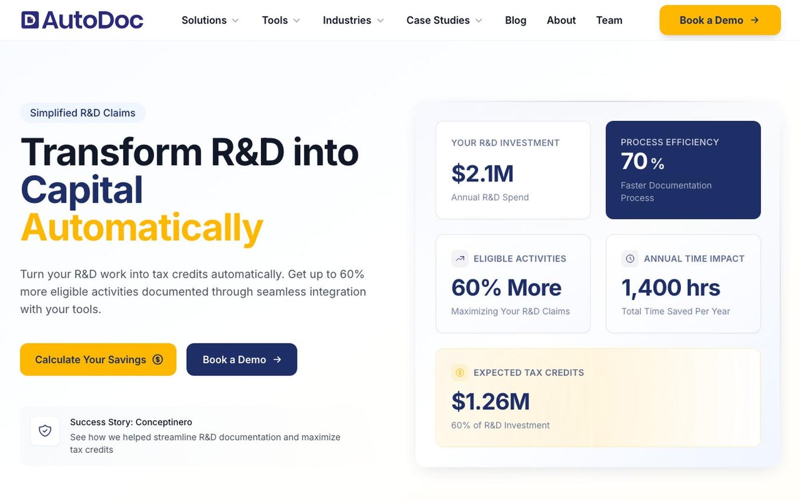Select the Expected Tax Credits card
The height and width of the screenshot is (501, 801).
pos(598,398)
